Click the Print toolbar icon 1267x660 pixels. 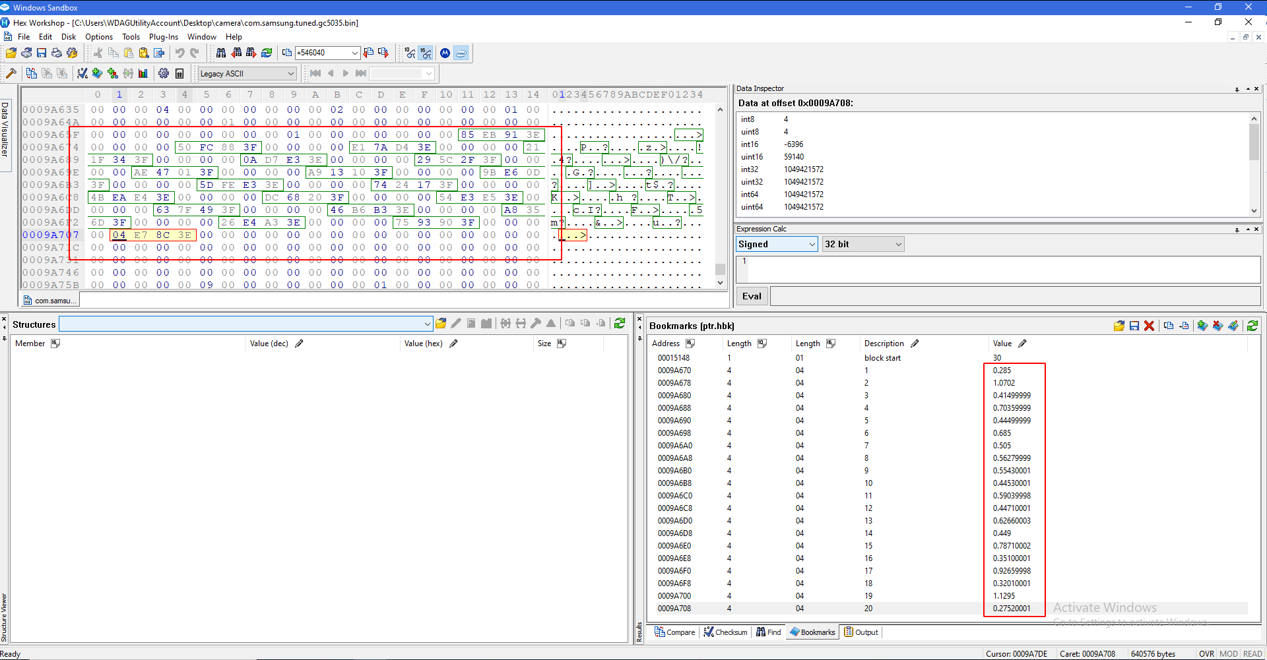tap(57, 53)
